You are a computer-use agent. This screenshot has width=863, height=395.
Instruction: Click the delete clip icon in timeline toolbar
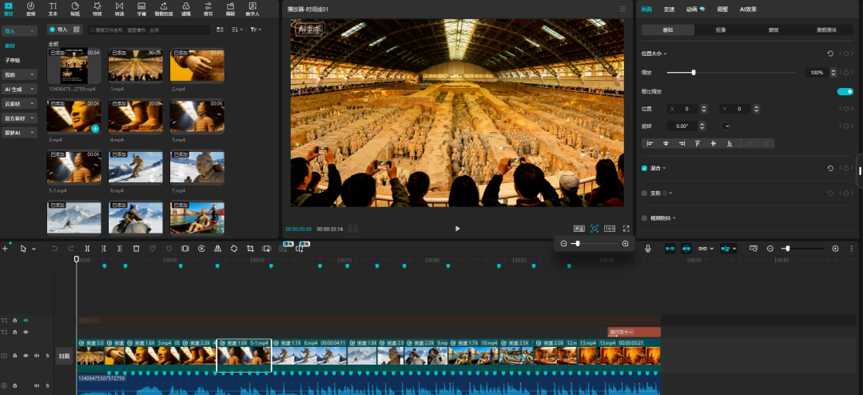pyautogui.click(x=137, y=249)
